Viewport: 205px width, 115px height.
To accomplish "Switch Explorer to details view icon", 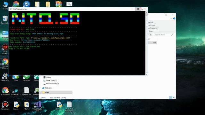I will coord(170,97).
